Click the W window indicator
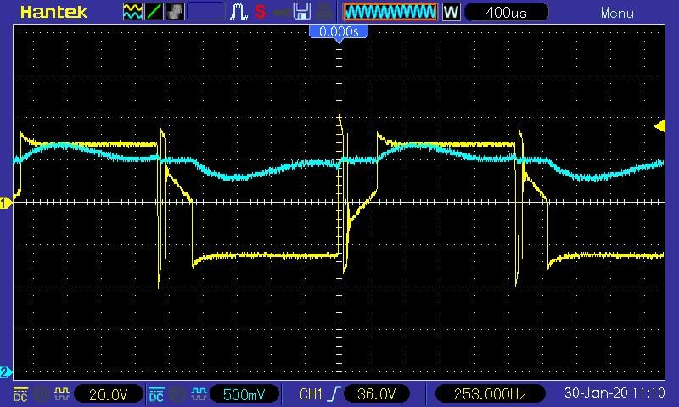 coord(452,12)
